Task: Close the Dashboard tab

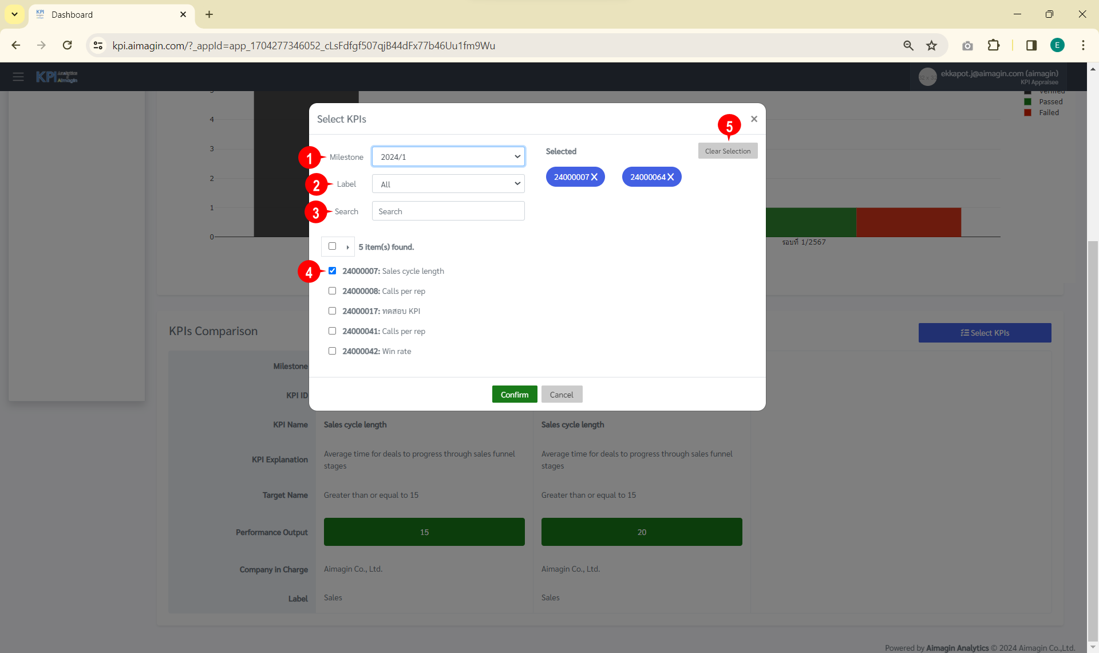Action: click(183, 14)
